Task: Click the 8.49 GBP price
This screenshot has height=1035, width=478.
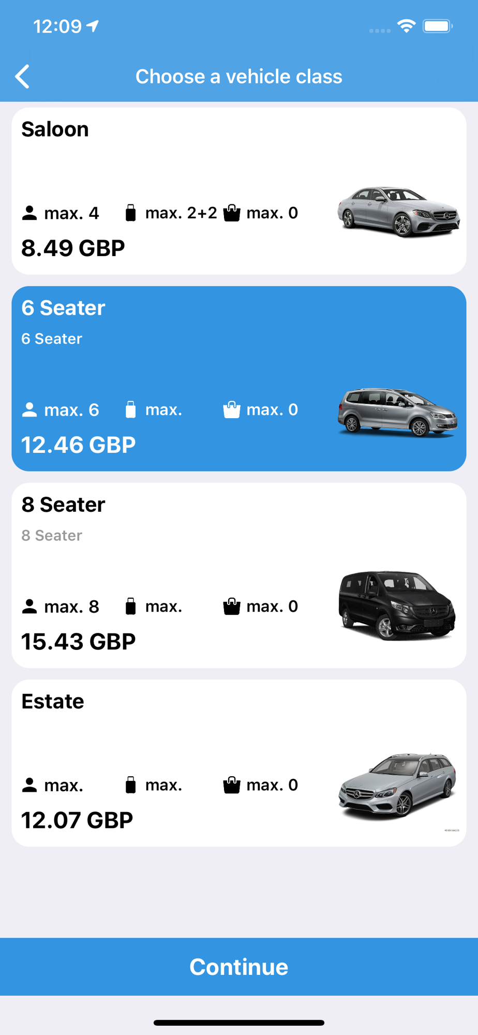Action: pyautogui.click(x=73, y=248)
